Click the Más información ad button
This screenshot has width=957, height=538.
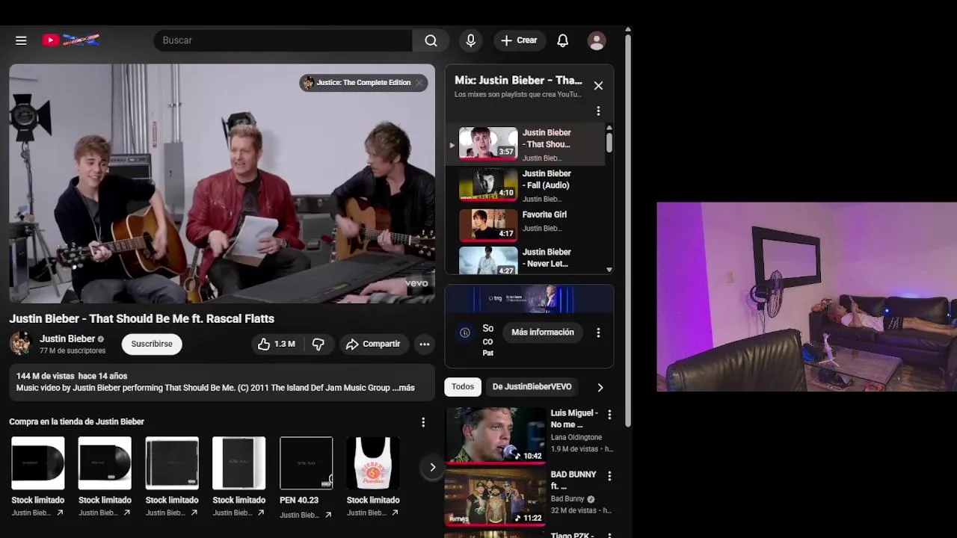coord(543,333)
